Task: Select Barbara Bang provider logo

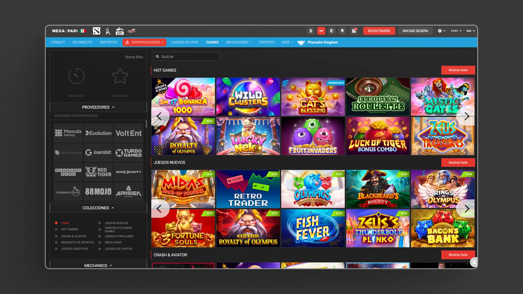Action: [68, 172]
